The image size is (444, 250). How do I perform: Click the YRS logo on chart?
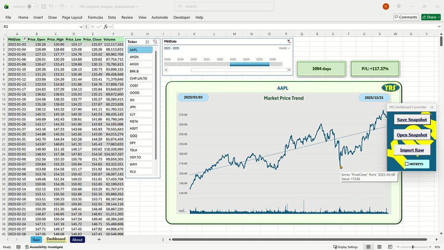[390, 88]
